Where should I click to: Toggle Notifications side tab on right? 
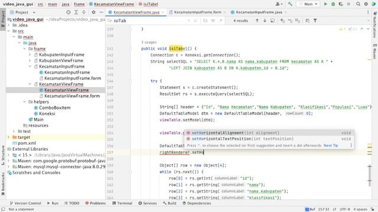(374, 25)
